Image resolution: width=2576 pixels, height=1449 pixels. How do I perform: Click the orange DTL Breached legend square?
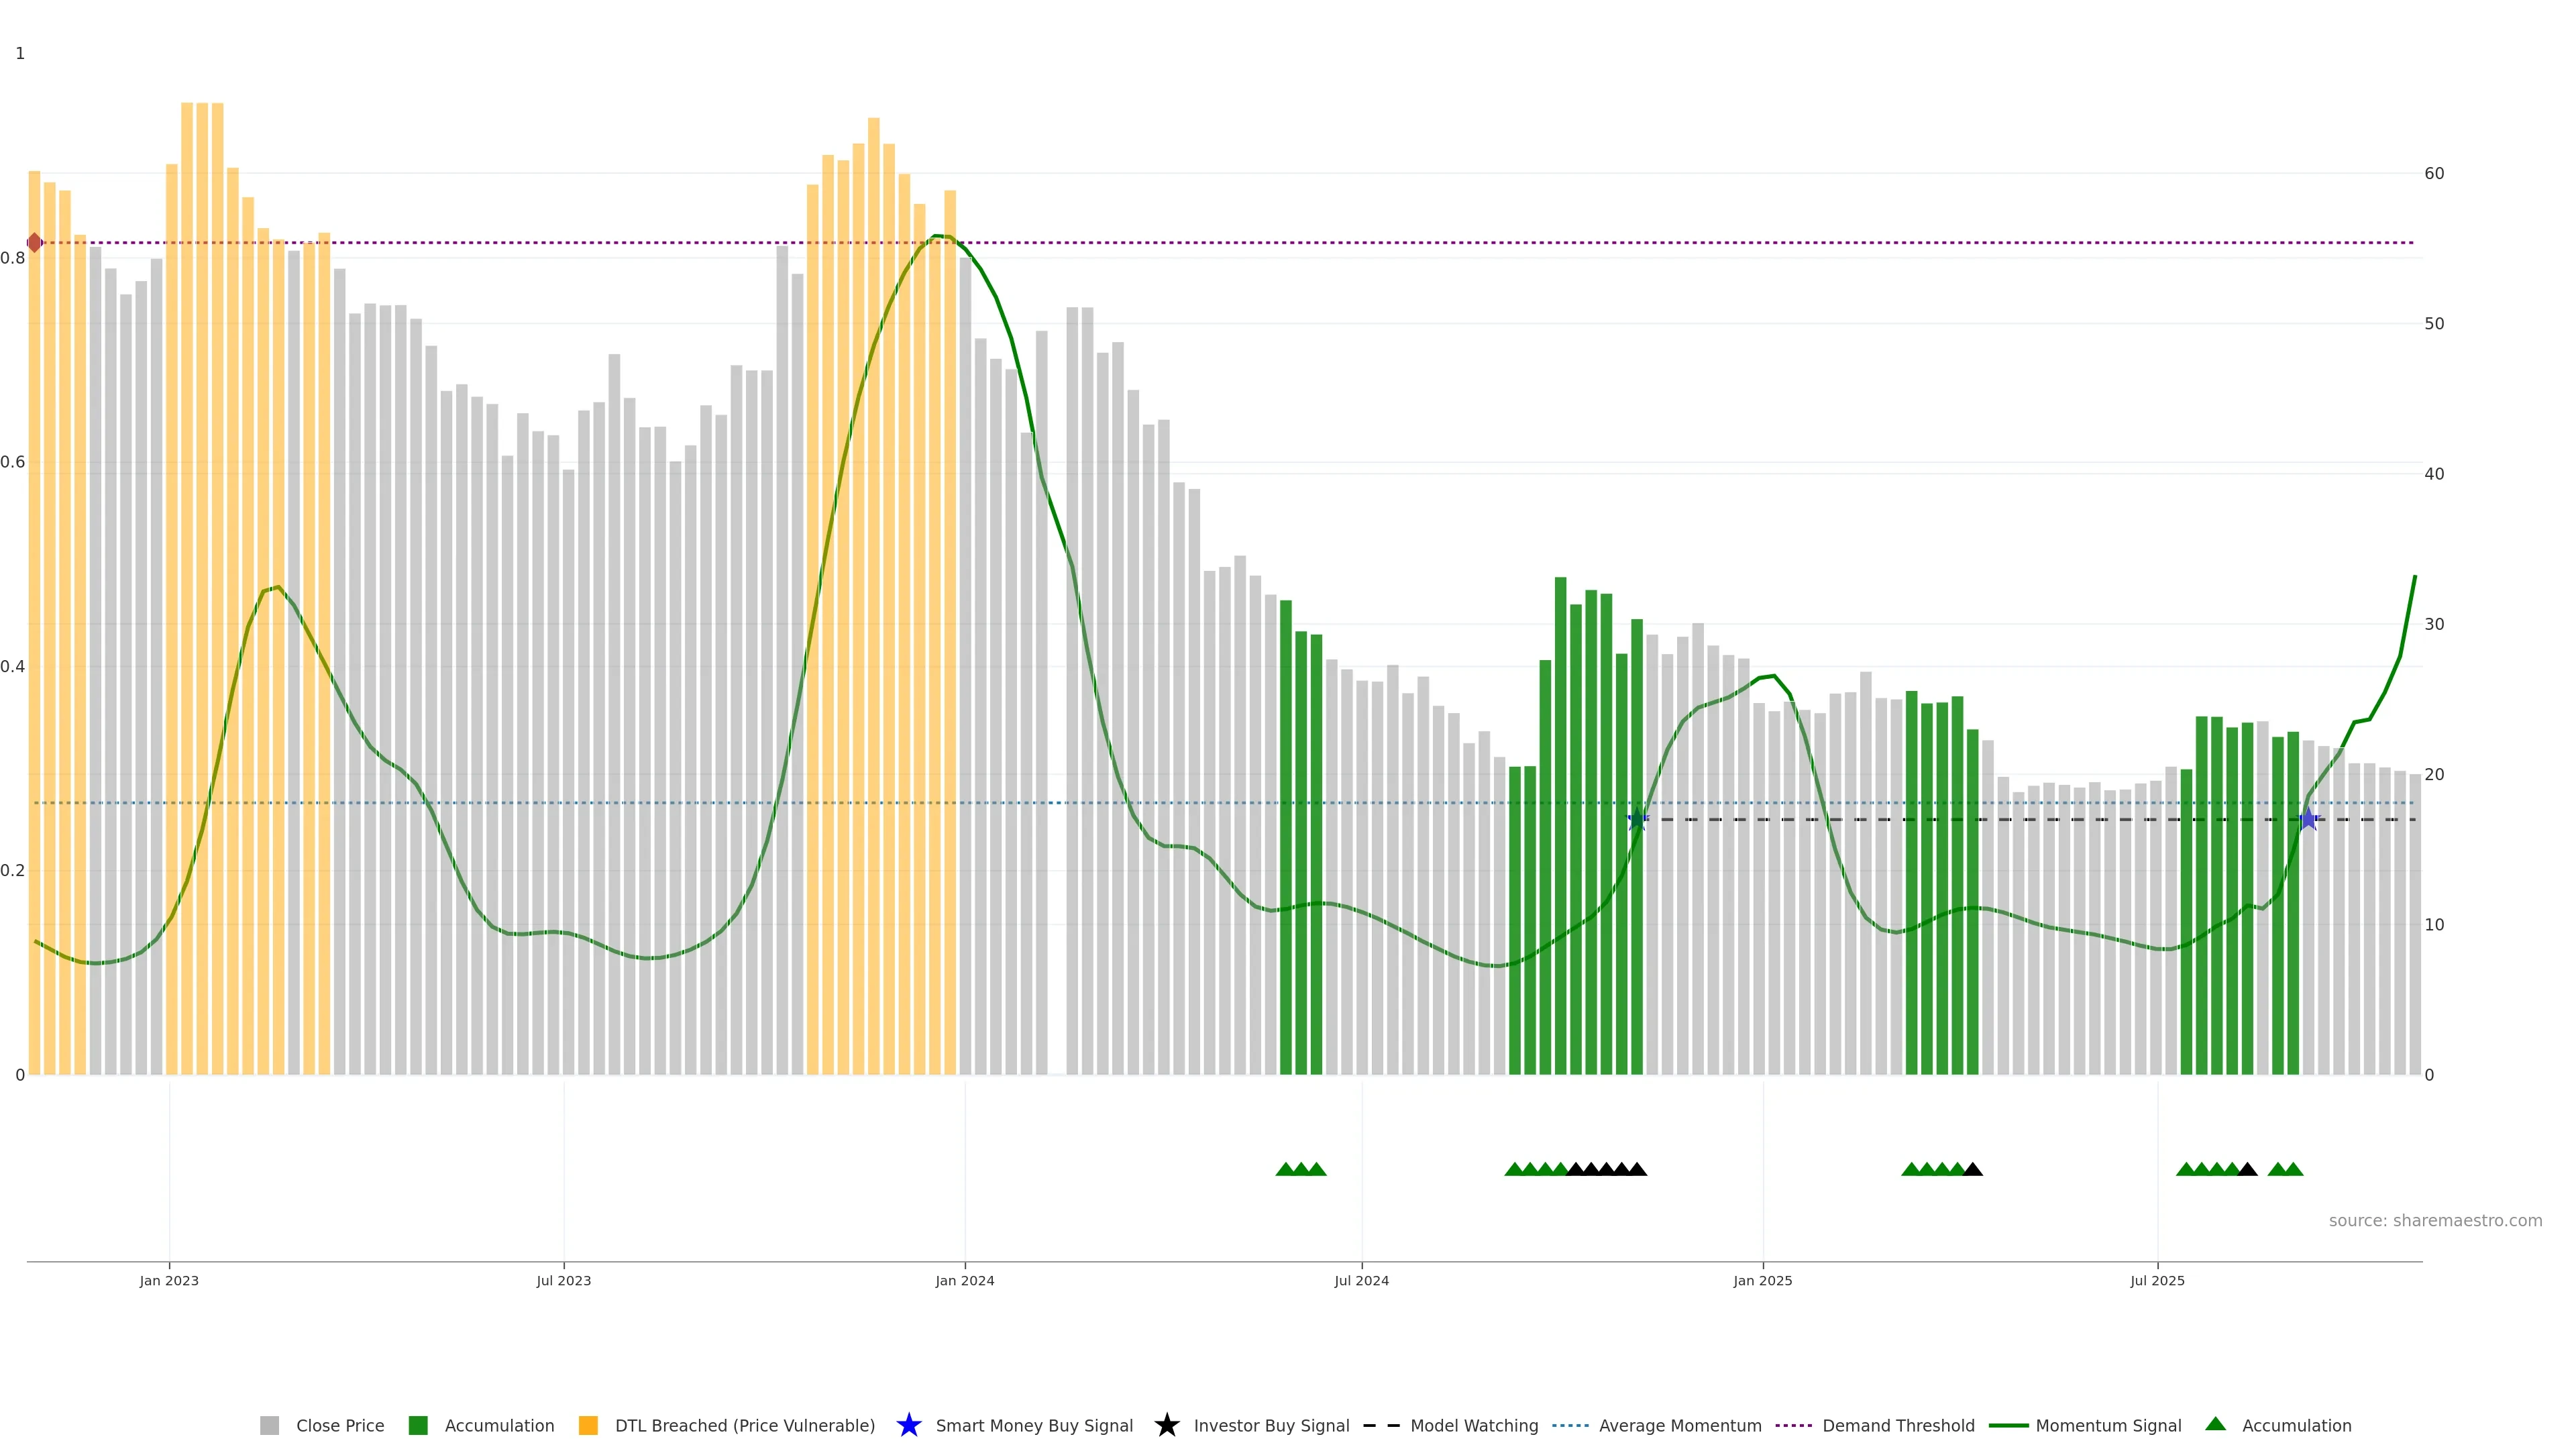tap(588, 1426)
